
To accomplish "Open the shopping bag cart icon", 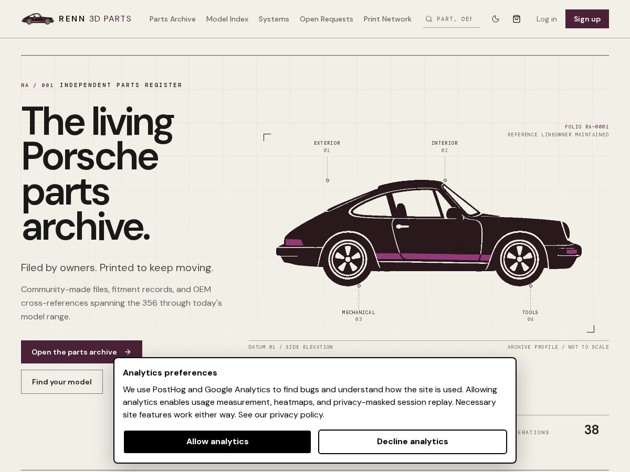I will 517,19.
